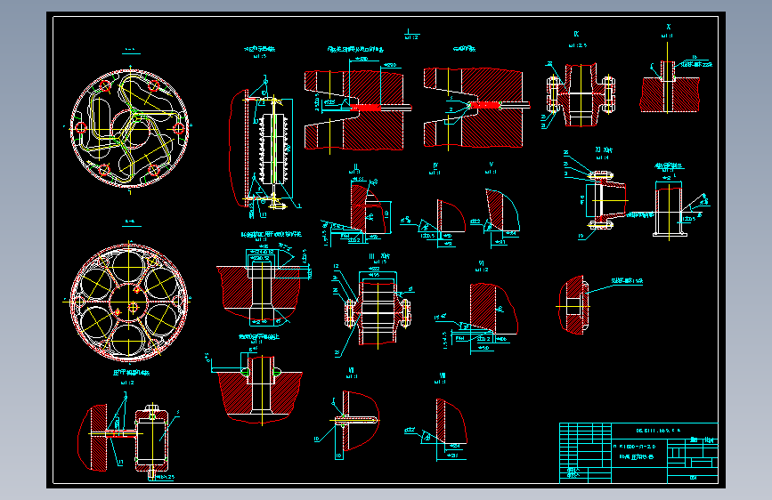The width and height of the screenshot is (772, 500).
Task: Select the stepped bolt-hole section in hatched plate
Action: tap(264, 285)
